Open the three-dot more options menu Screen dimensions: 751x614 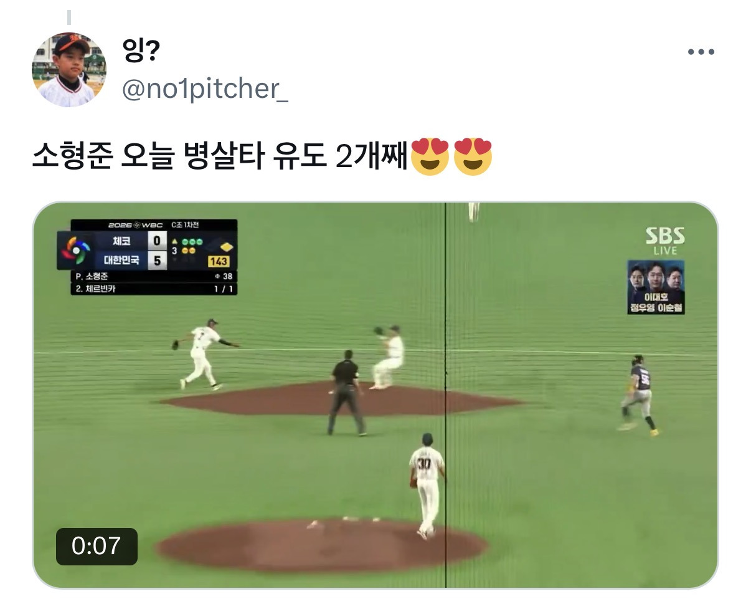click(701, 52)
